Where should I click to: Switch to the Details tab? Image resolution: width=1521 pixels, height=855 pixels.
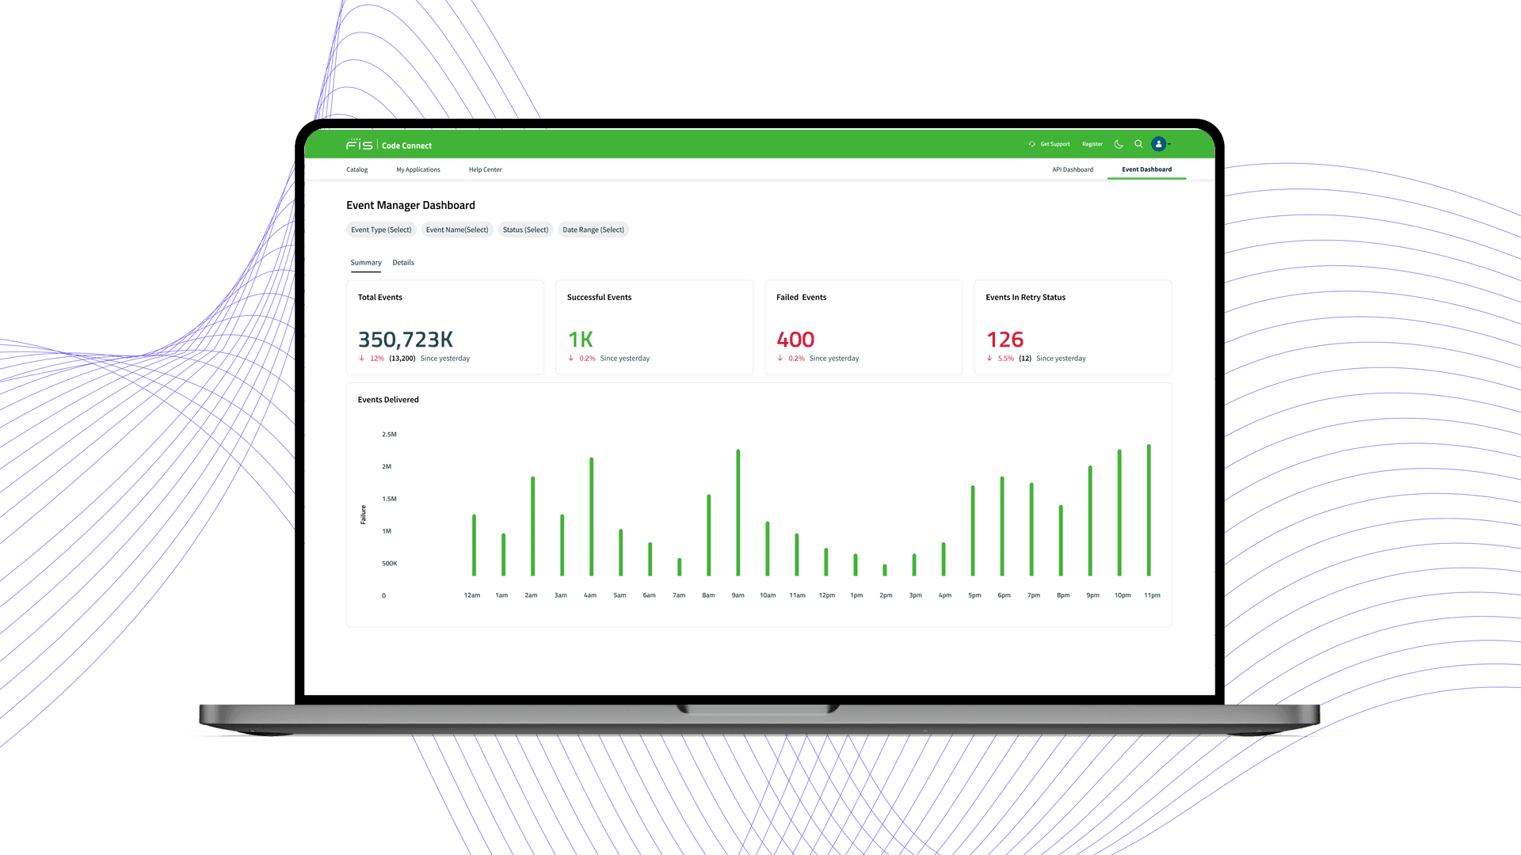pyautogui.click(x=403, y=263)
